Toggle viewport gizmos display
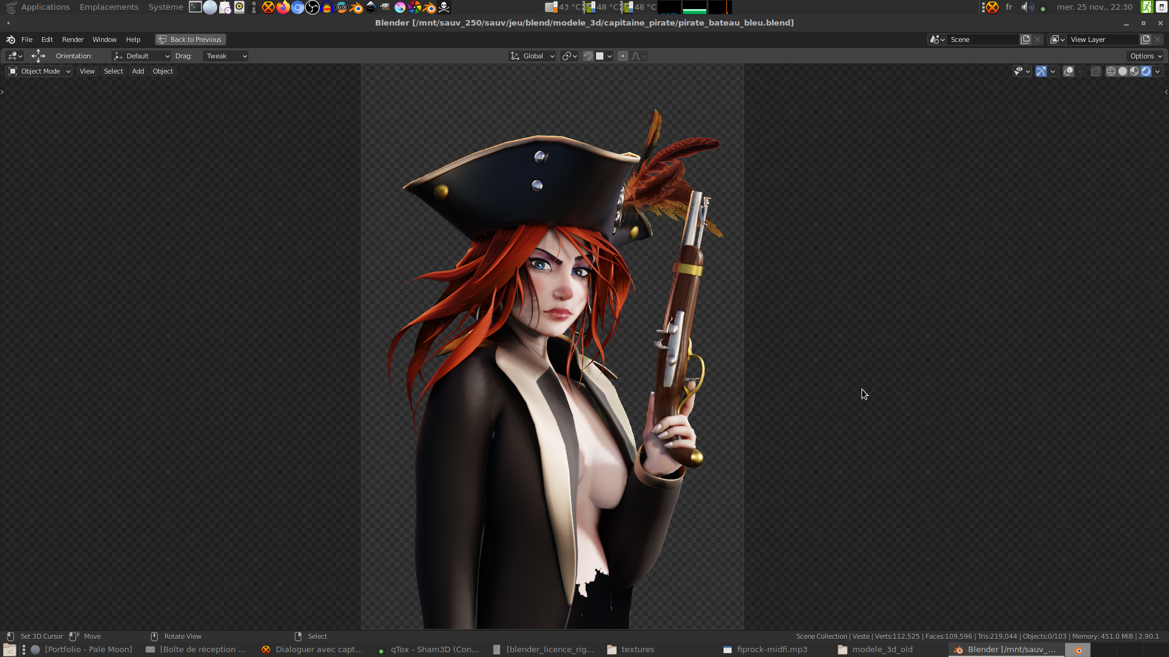The height and width of the screenshot is (657, 1169). pyautogui.click(x=1041, y=71)
